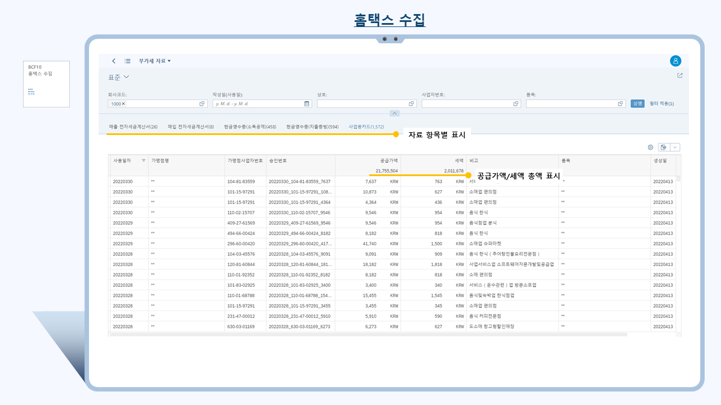Click approval number 20220330_101-15-97291_4364
The height and width of the screenshot is (405, 721).
click(300, 202)
